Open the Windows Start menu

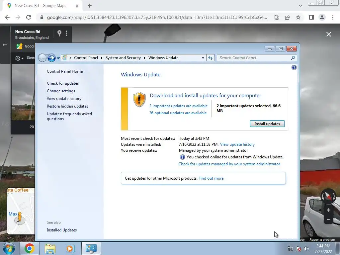pos(9,248)
